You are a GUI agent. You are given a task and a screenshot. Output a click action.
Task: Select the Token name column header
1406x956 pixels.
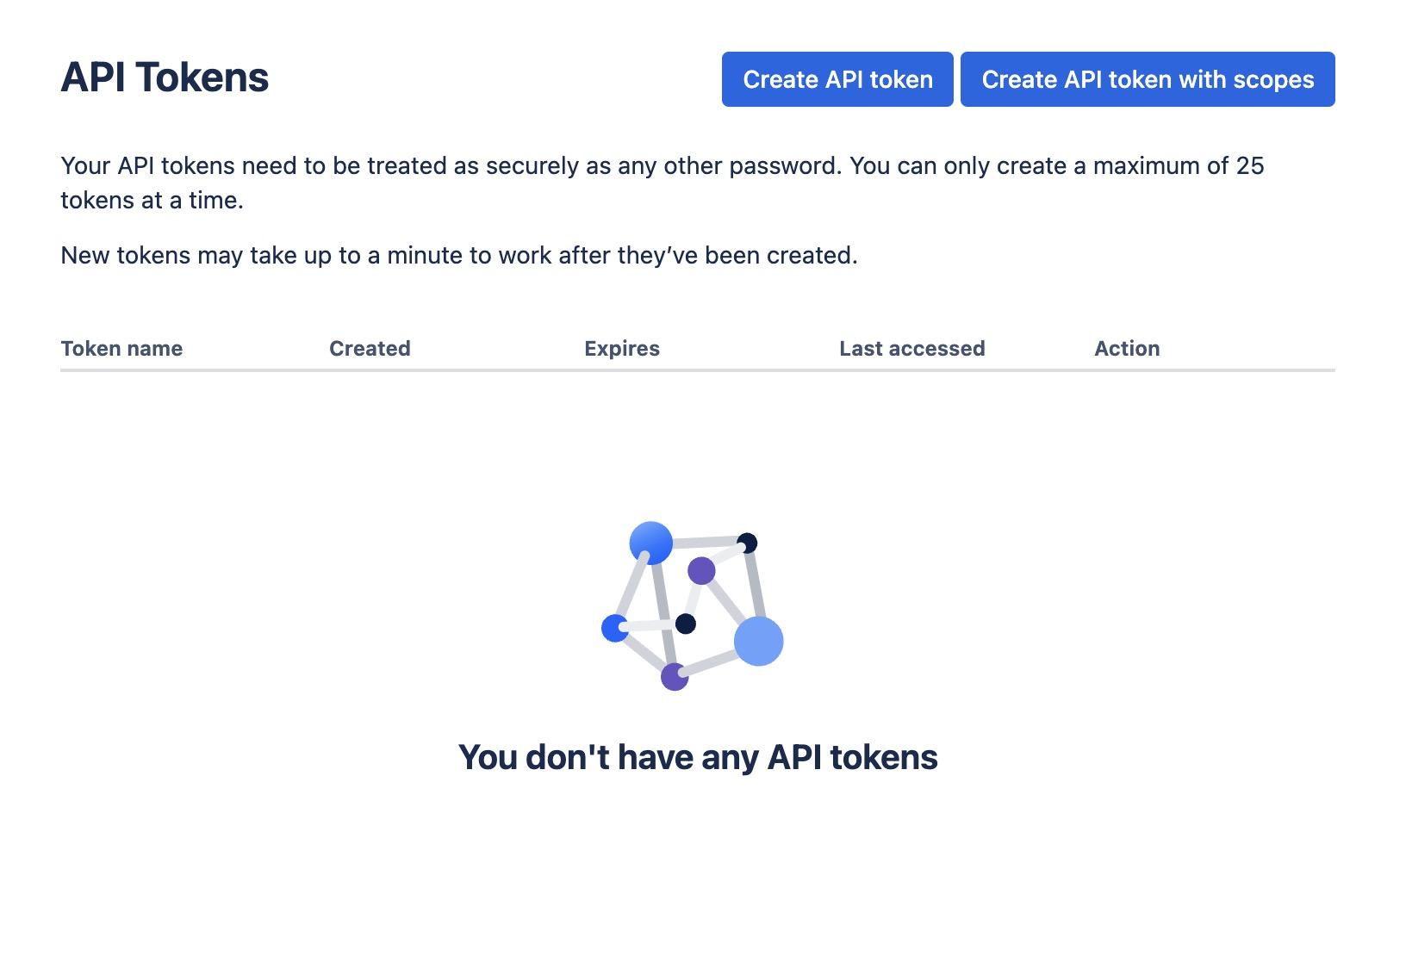(x=121, y=348)
